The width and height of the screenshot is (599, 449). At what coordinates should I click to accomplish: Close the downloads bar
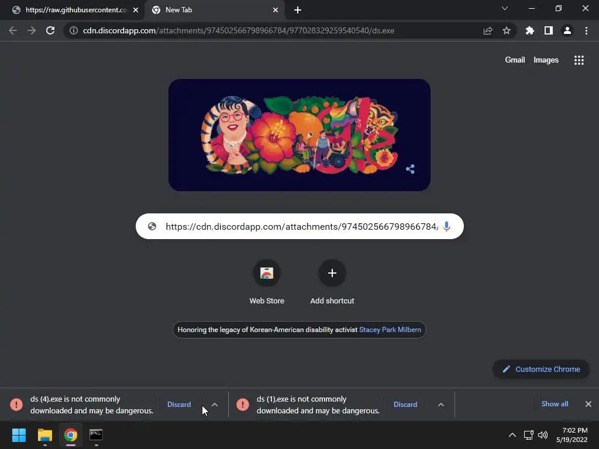click(x=588, y=404)
